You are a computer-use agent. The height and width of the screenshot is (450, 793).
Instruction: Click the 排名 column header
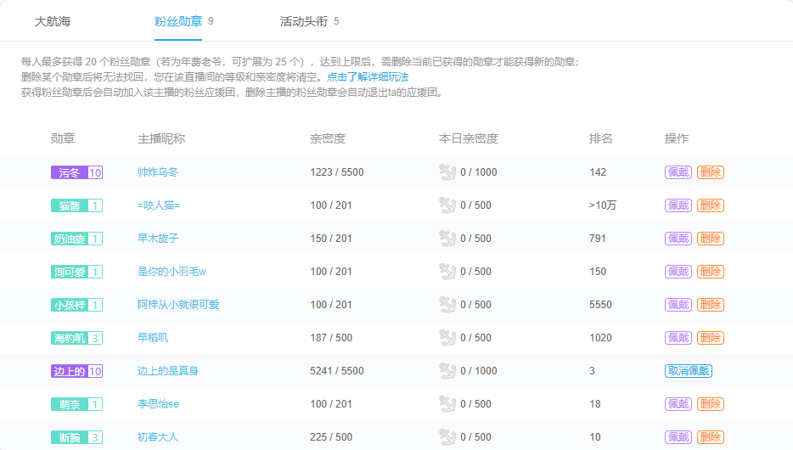[x=601, y=138]
